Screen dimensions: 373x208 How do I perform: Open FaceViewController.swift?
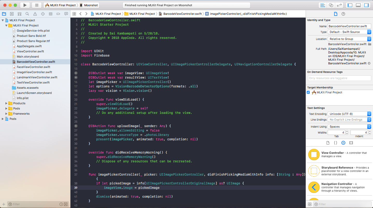(x=33, y=67)
